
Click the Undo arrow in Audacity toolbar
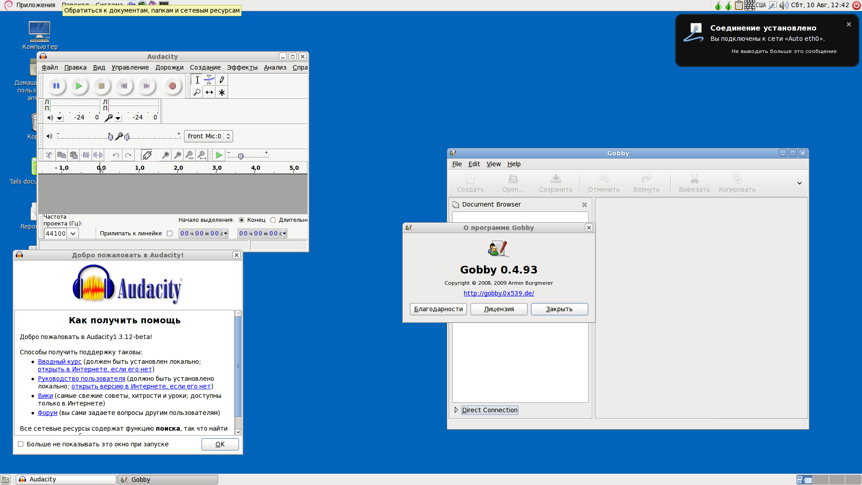pos(116,155)
